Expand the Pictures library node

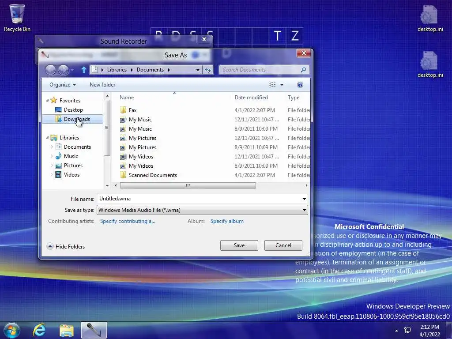[x=52, y=165]
